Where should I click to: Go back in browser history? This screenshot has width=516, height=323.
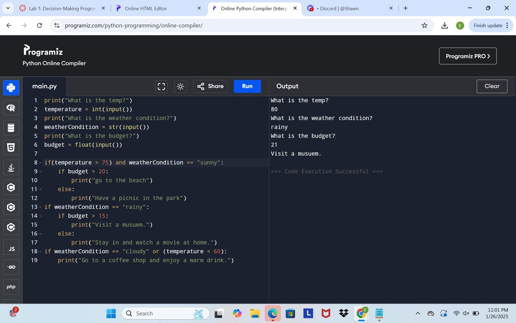pyautogui.click(x=9, y=25)
